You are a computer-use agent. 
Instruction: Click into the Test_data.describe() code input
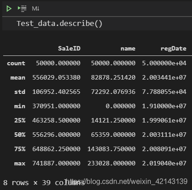point(97,24)
